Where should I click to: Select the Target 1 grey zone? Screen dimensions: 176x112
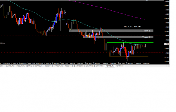point(118,37)
